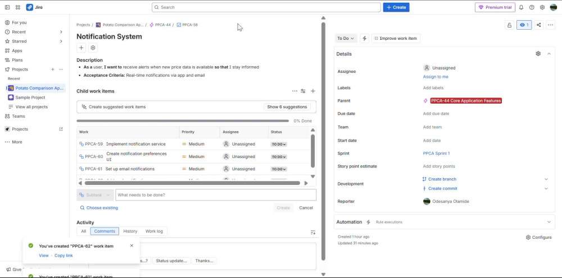This screenshot has height=278, width=562.
Task: Collapse the sidebar with the panel icon
Action: click(7, 7)
